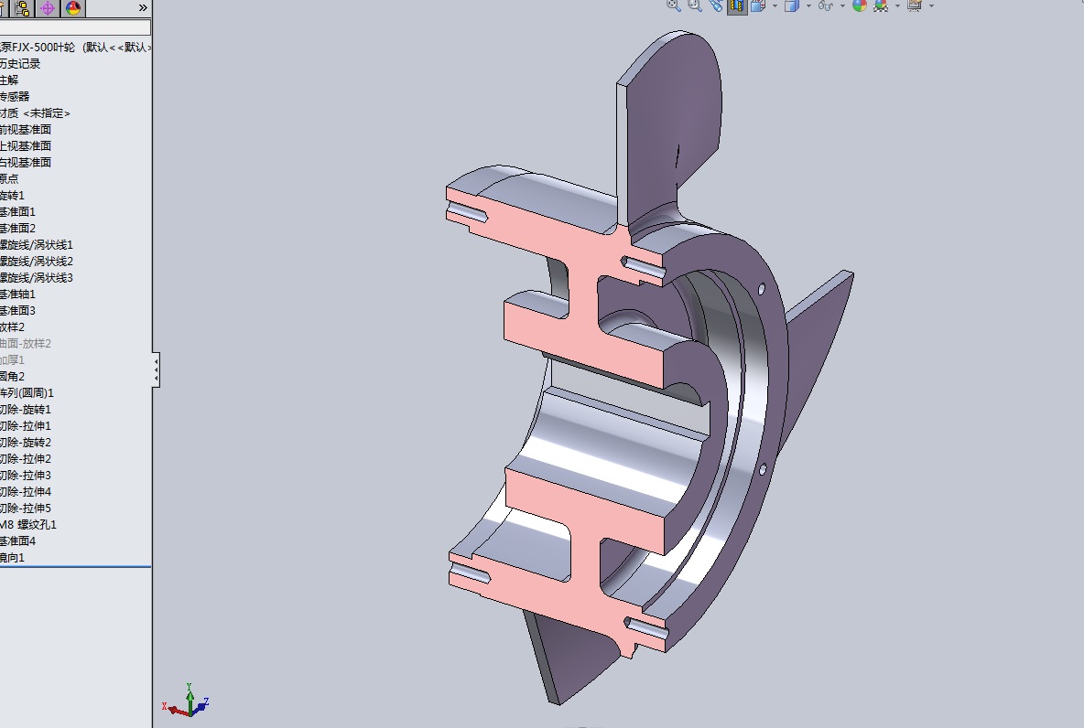Expand the manager panel tabs chevron
Screen dimensions: 1084x728
click(143, 8)
